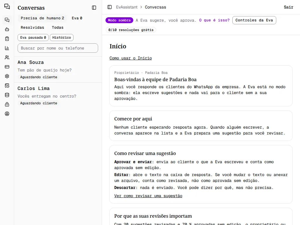Open the robot assistant icon in sidebar
This screenshot has height=225, width=300.
tap(7, 29)
